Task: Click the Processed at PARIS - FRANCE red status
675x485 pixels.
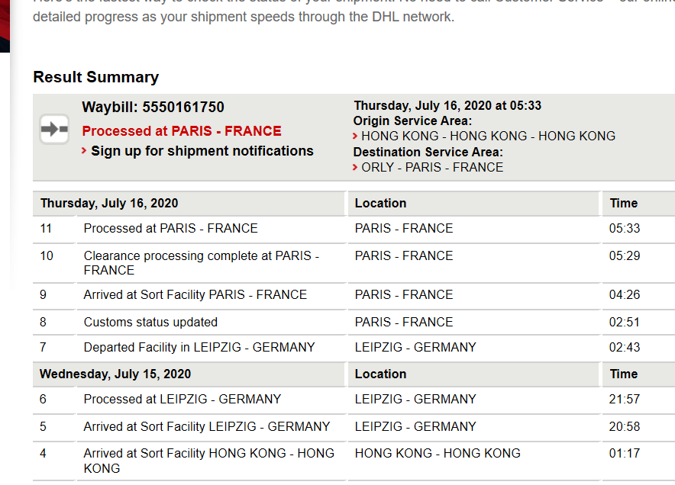Action: [x=182, y=130]
